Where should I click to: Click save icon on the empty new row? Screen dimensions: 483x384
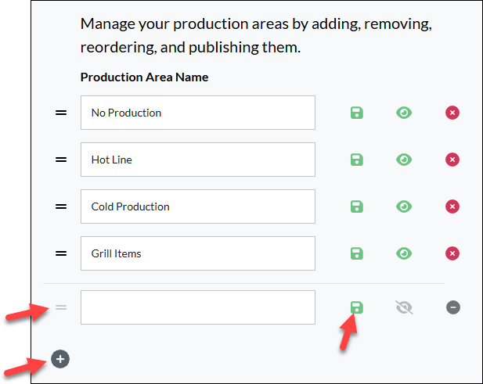click(357, 307)
